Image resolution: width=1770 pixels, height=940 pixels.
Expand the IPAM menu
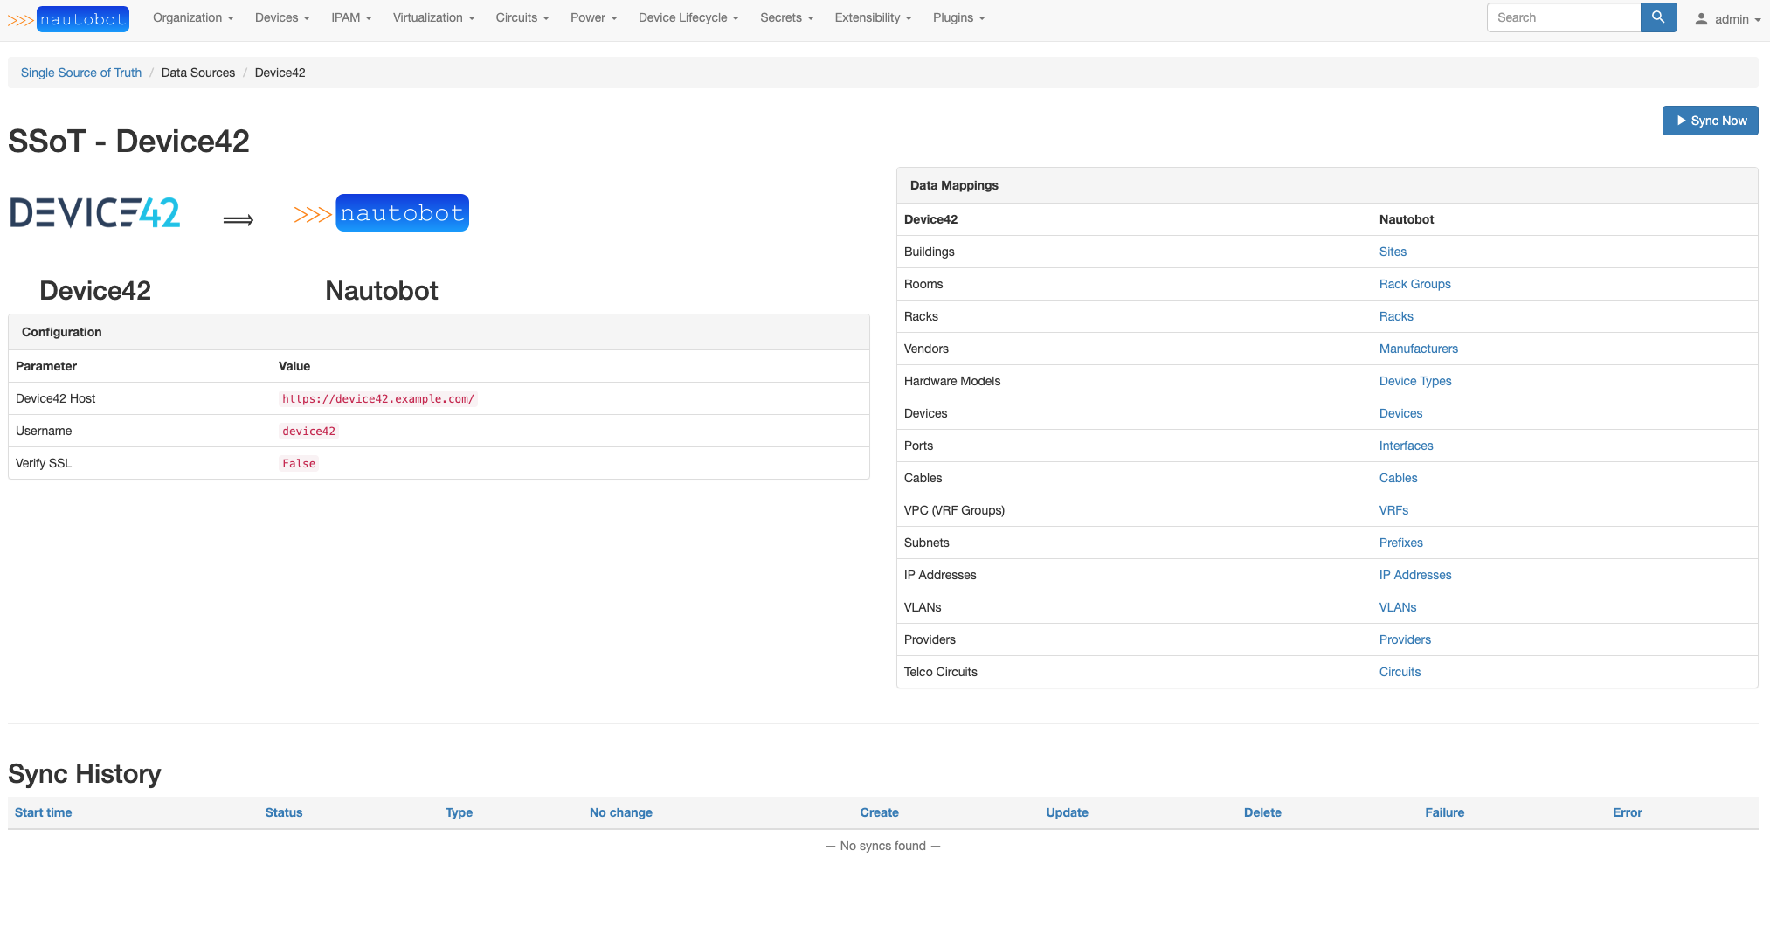[x=351, y=17]
